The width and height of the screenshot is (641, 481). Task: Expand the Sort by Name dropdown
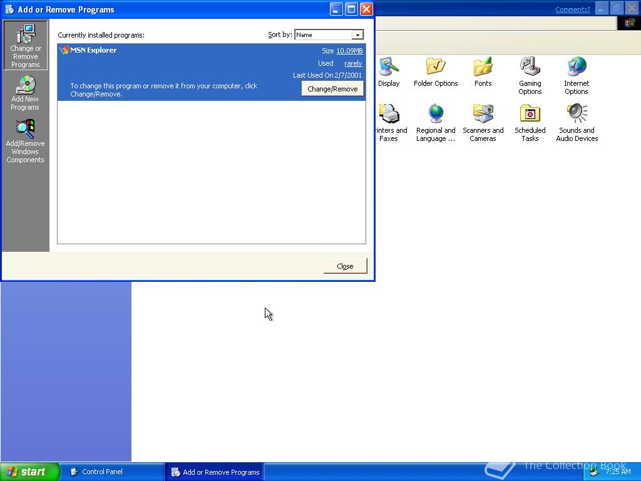coord(357,35)
